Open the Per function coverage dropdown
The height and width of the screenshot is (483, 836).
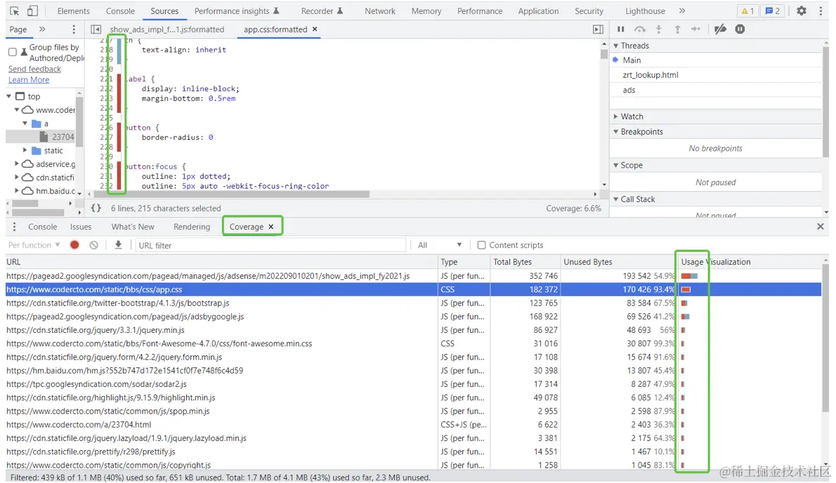(34, 245)
